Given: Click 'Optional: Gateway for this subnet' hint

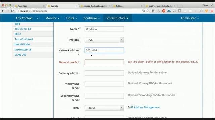Looking at the screenshot, I should click(147, 73).
